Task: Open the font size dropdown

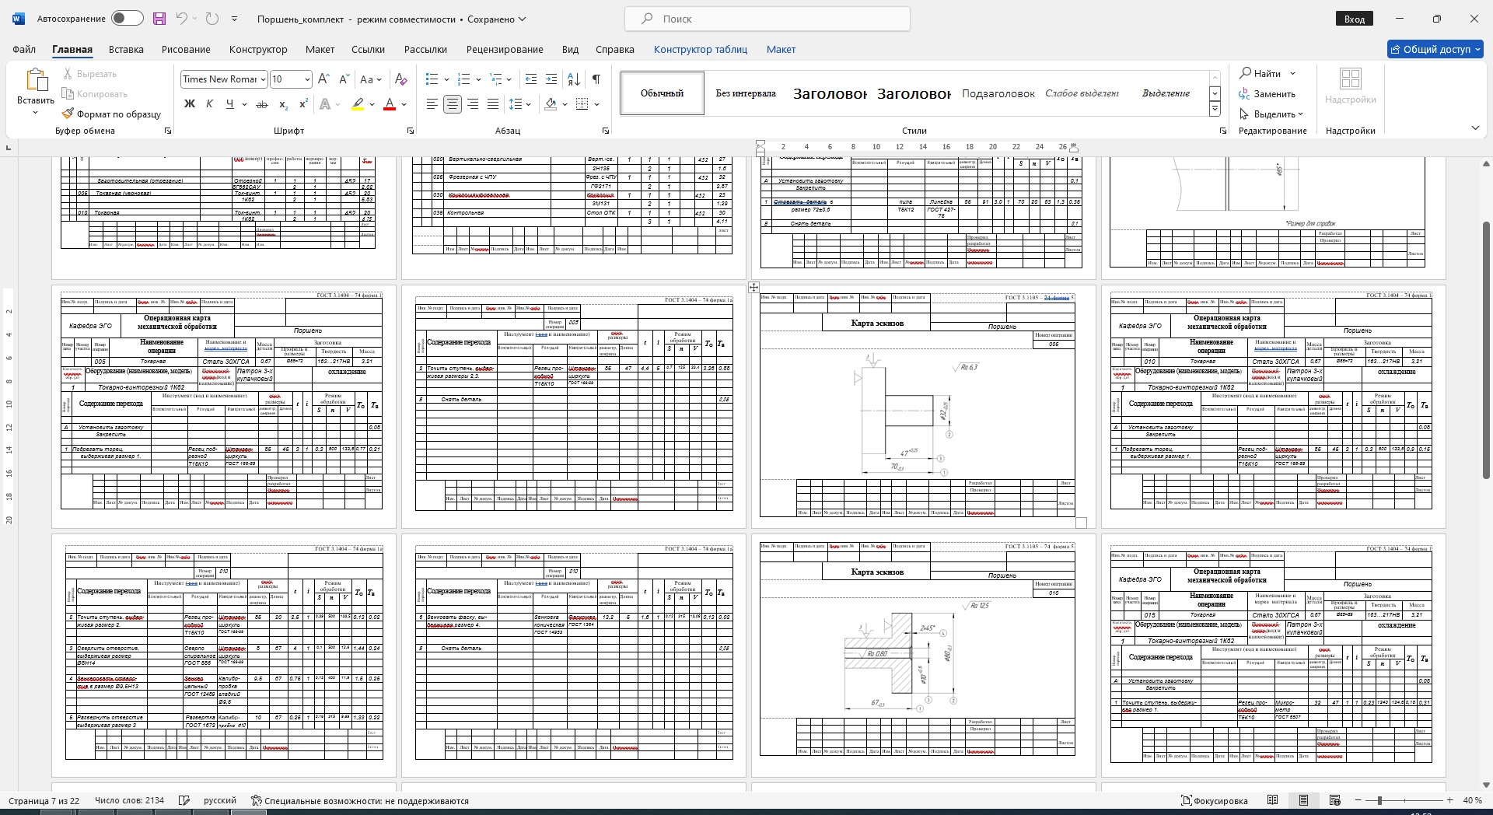Action: pos(307,79)
